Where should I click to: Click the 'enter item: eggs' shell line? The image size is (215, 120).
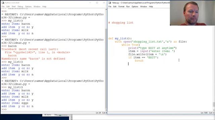(15, 103)
